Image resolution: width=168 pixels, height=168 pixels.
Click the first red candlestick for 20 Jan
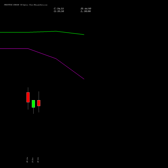[x=28, y=97]
